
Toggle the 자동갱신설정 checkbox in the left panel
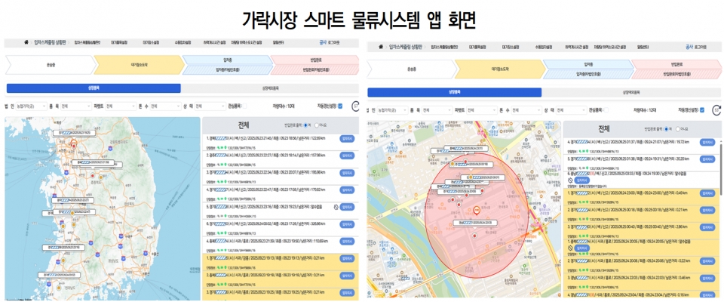[x=339, y=106]
